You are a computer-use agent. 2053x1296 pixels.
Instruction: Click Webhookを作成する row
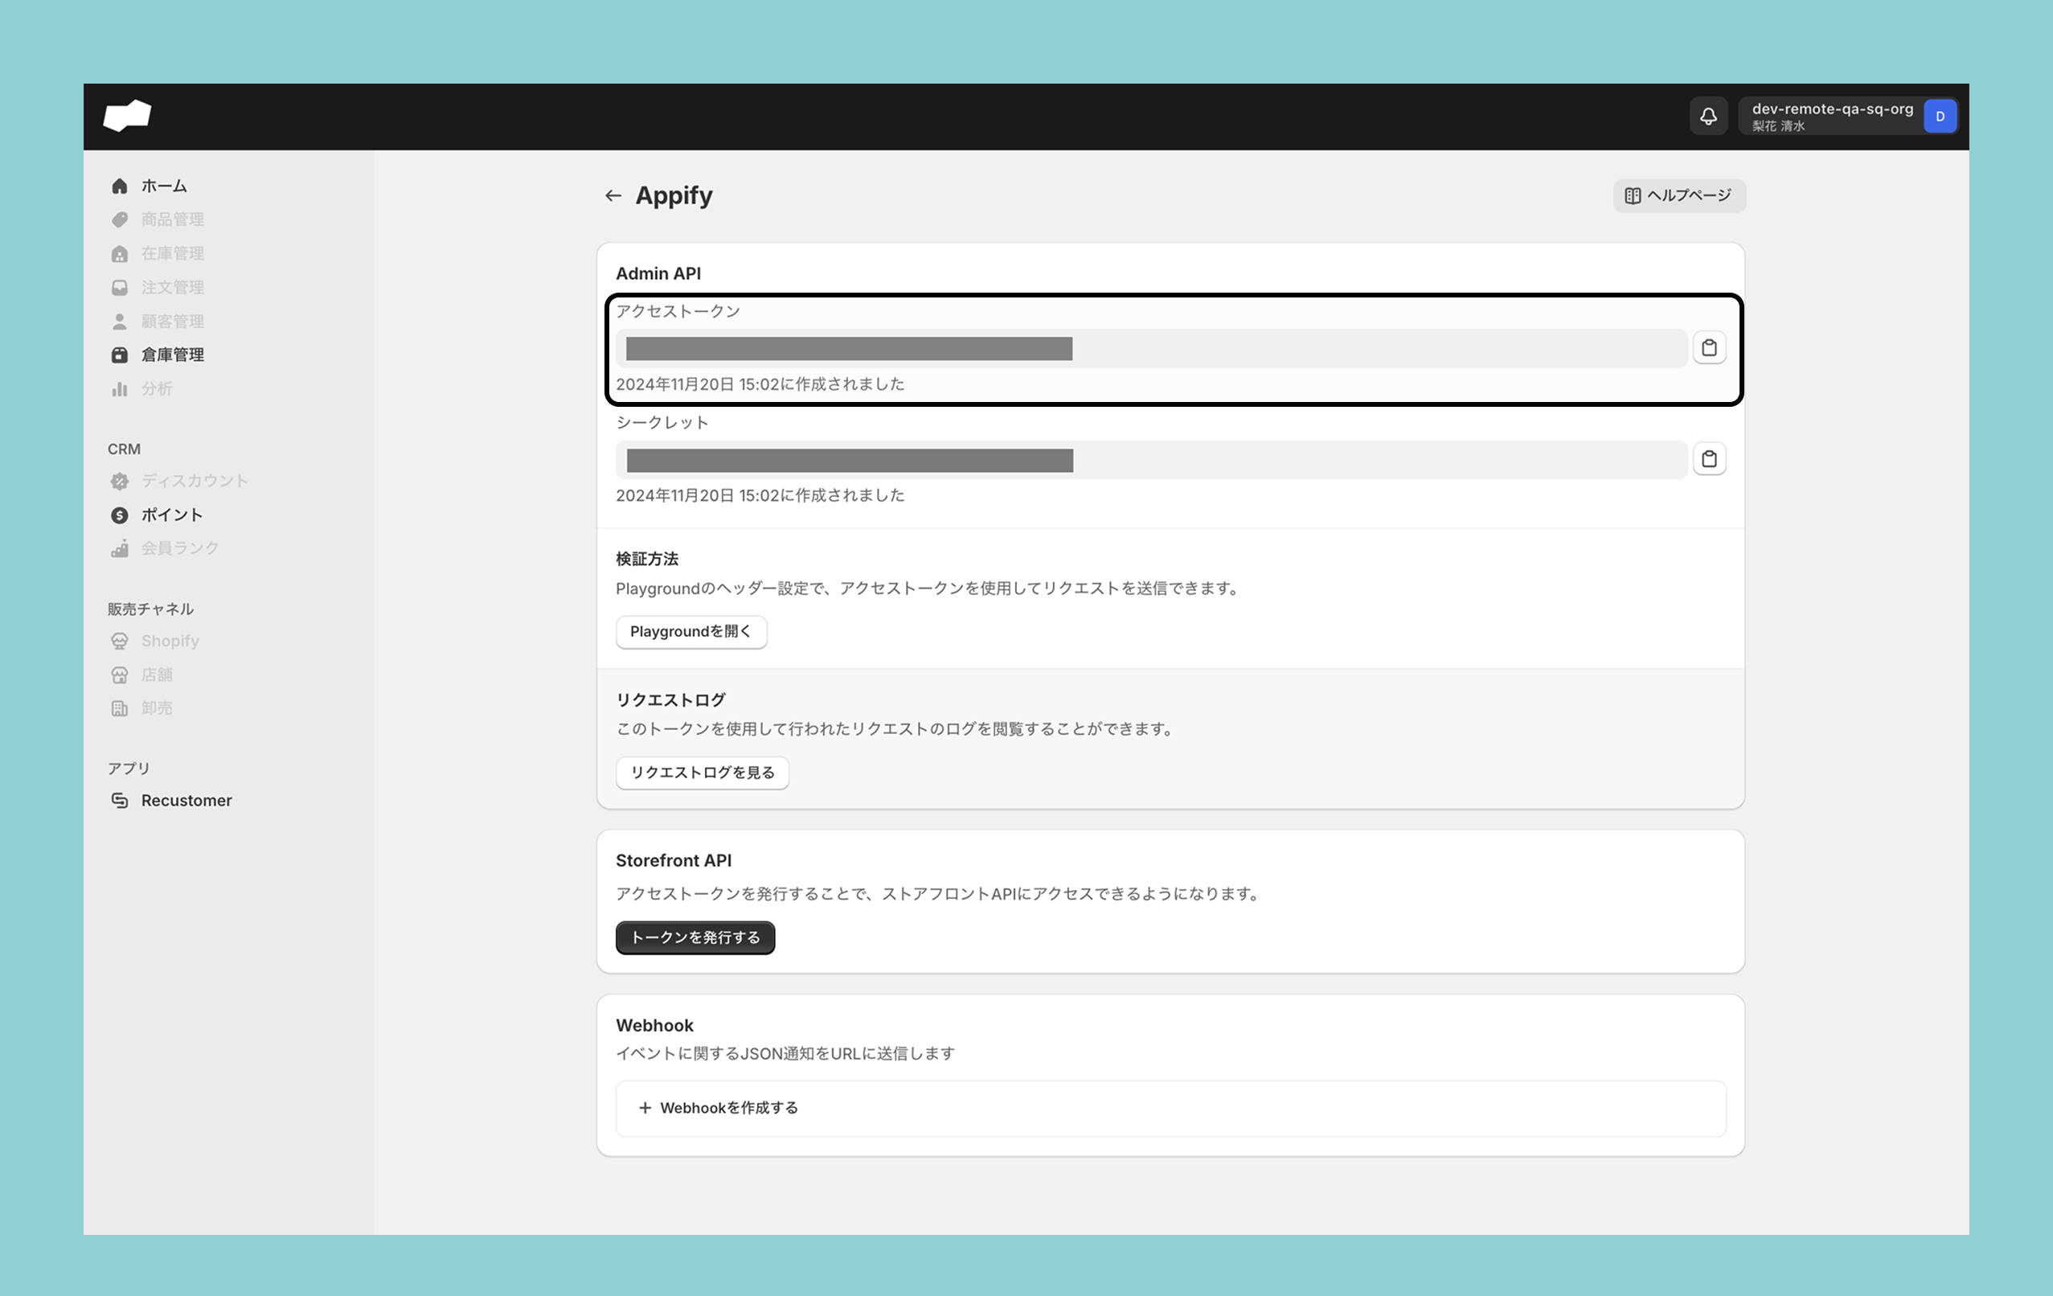point(1170,1109)
